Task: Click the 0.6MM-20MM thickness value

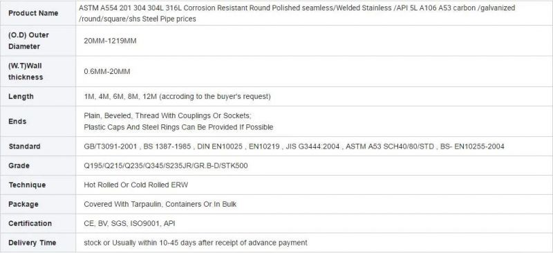Action: (107, 72)
